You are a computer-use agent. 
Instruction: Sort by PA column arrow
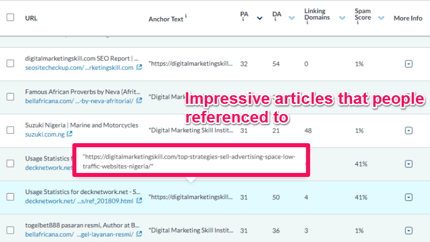coord(260,18)
